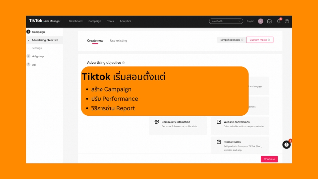This screenshot has height=179, width=318.
Task: Open the user avatar profile menu
Action: (261, 21)
